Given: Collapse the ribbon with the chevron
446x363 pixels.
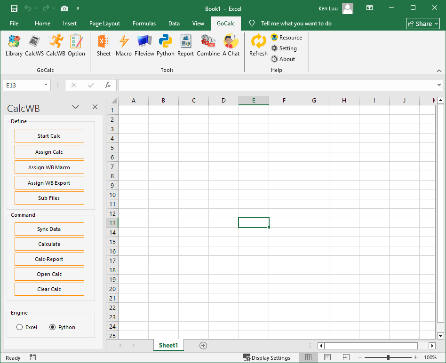Looking at the screenshot, I should coord(439,71).
